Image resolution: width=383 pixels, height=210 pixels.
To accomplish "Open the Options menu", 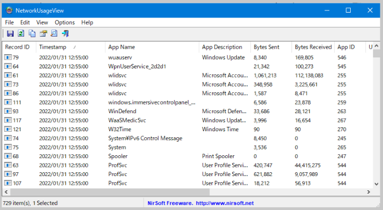I will (x=65, y=22).
